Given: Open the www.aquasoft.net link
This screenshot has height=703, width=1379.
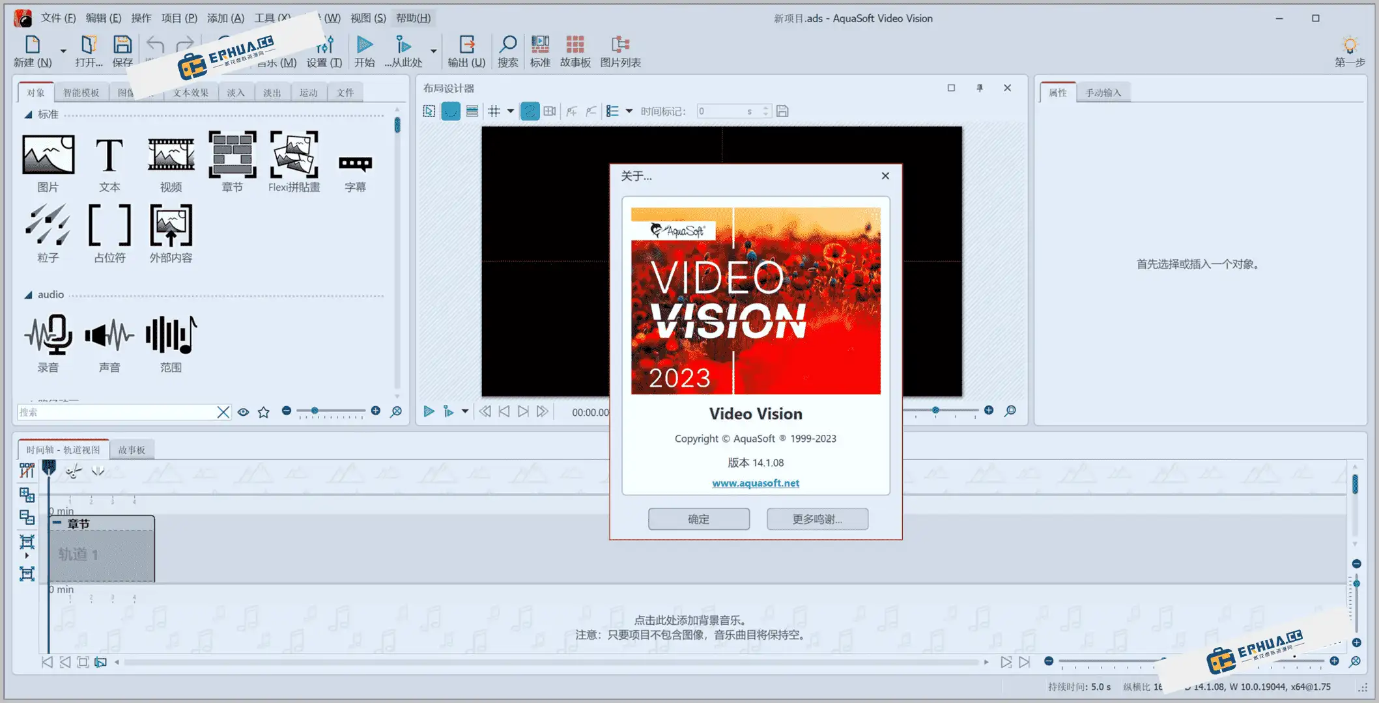Looking at the screenshot, I should tap(756, 483).
